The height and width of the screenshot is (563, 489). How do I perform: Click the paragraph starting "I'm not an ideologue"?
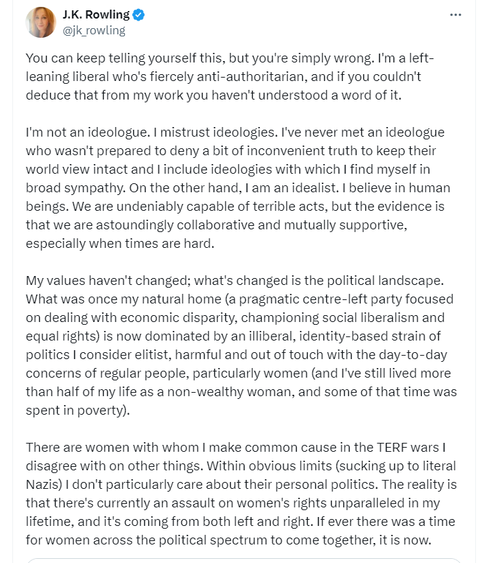(238, 188)
